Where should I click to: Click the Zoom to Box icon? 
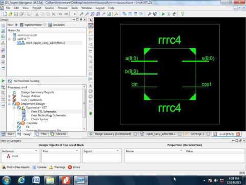click(98, 14)
